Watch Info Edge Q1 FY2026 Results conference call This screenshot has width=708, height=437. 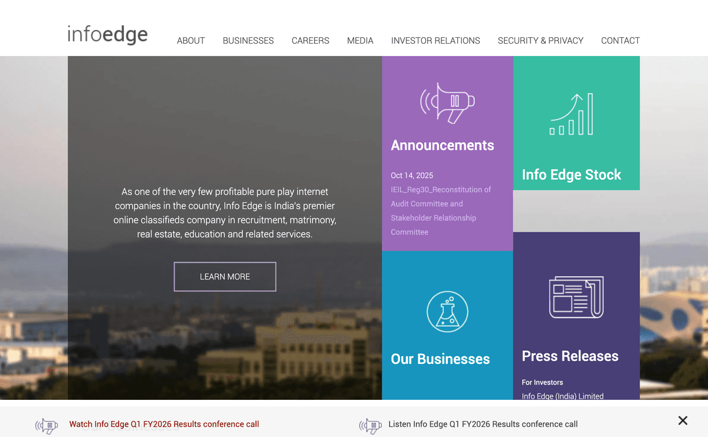pos(163,423)
